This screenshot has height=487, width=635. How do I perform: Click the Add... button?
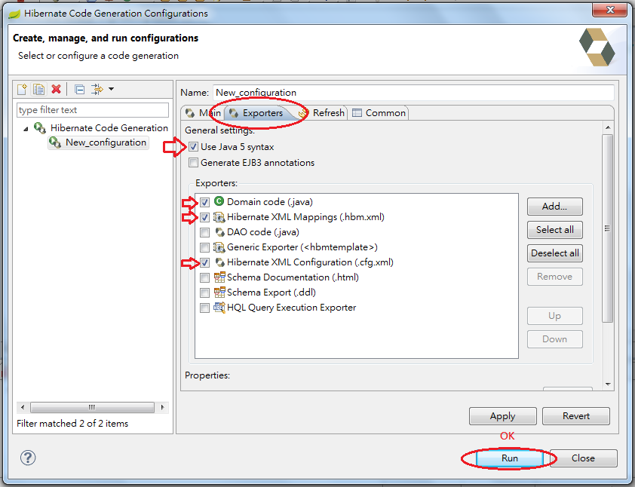tap(554, 207)
